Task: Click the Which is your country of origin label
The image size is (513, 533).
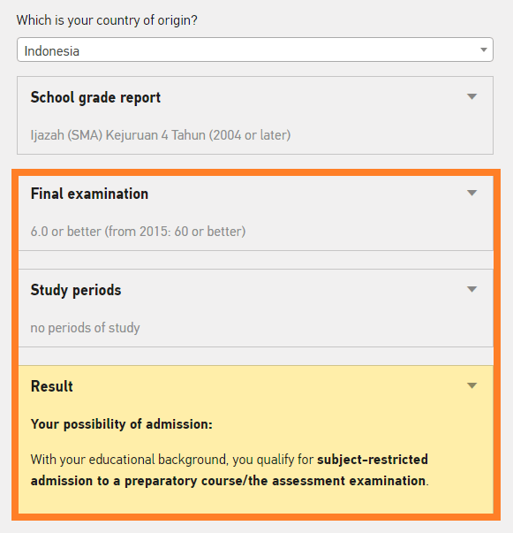Action: (x=107, y=20)
